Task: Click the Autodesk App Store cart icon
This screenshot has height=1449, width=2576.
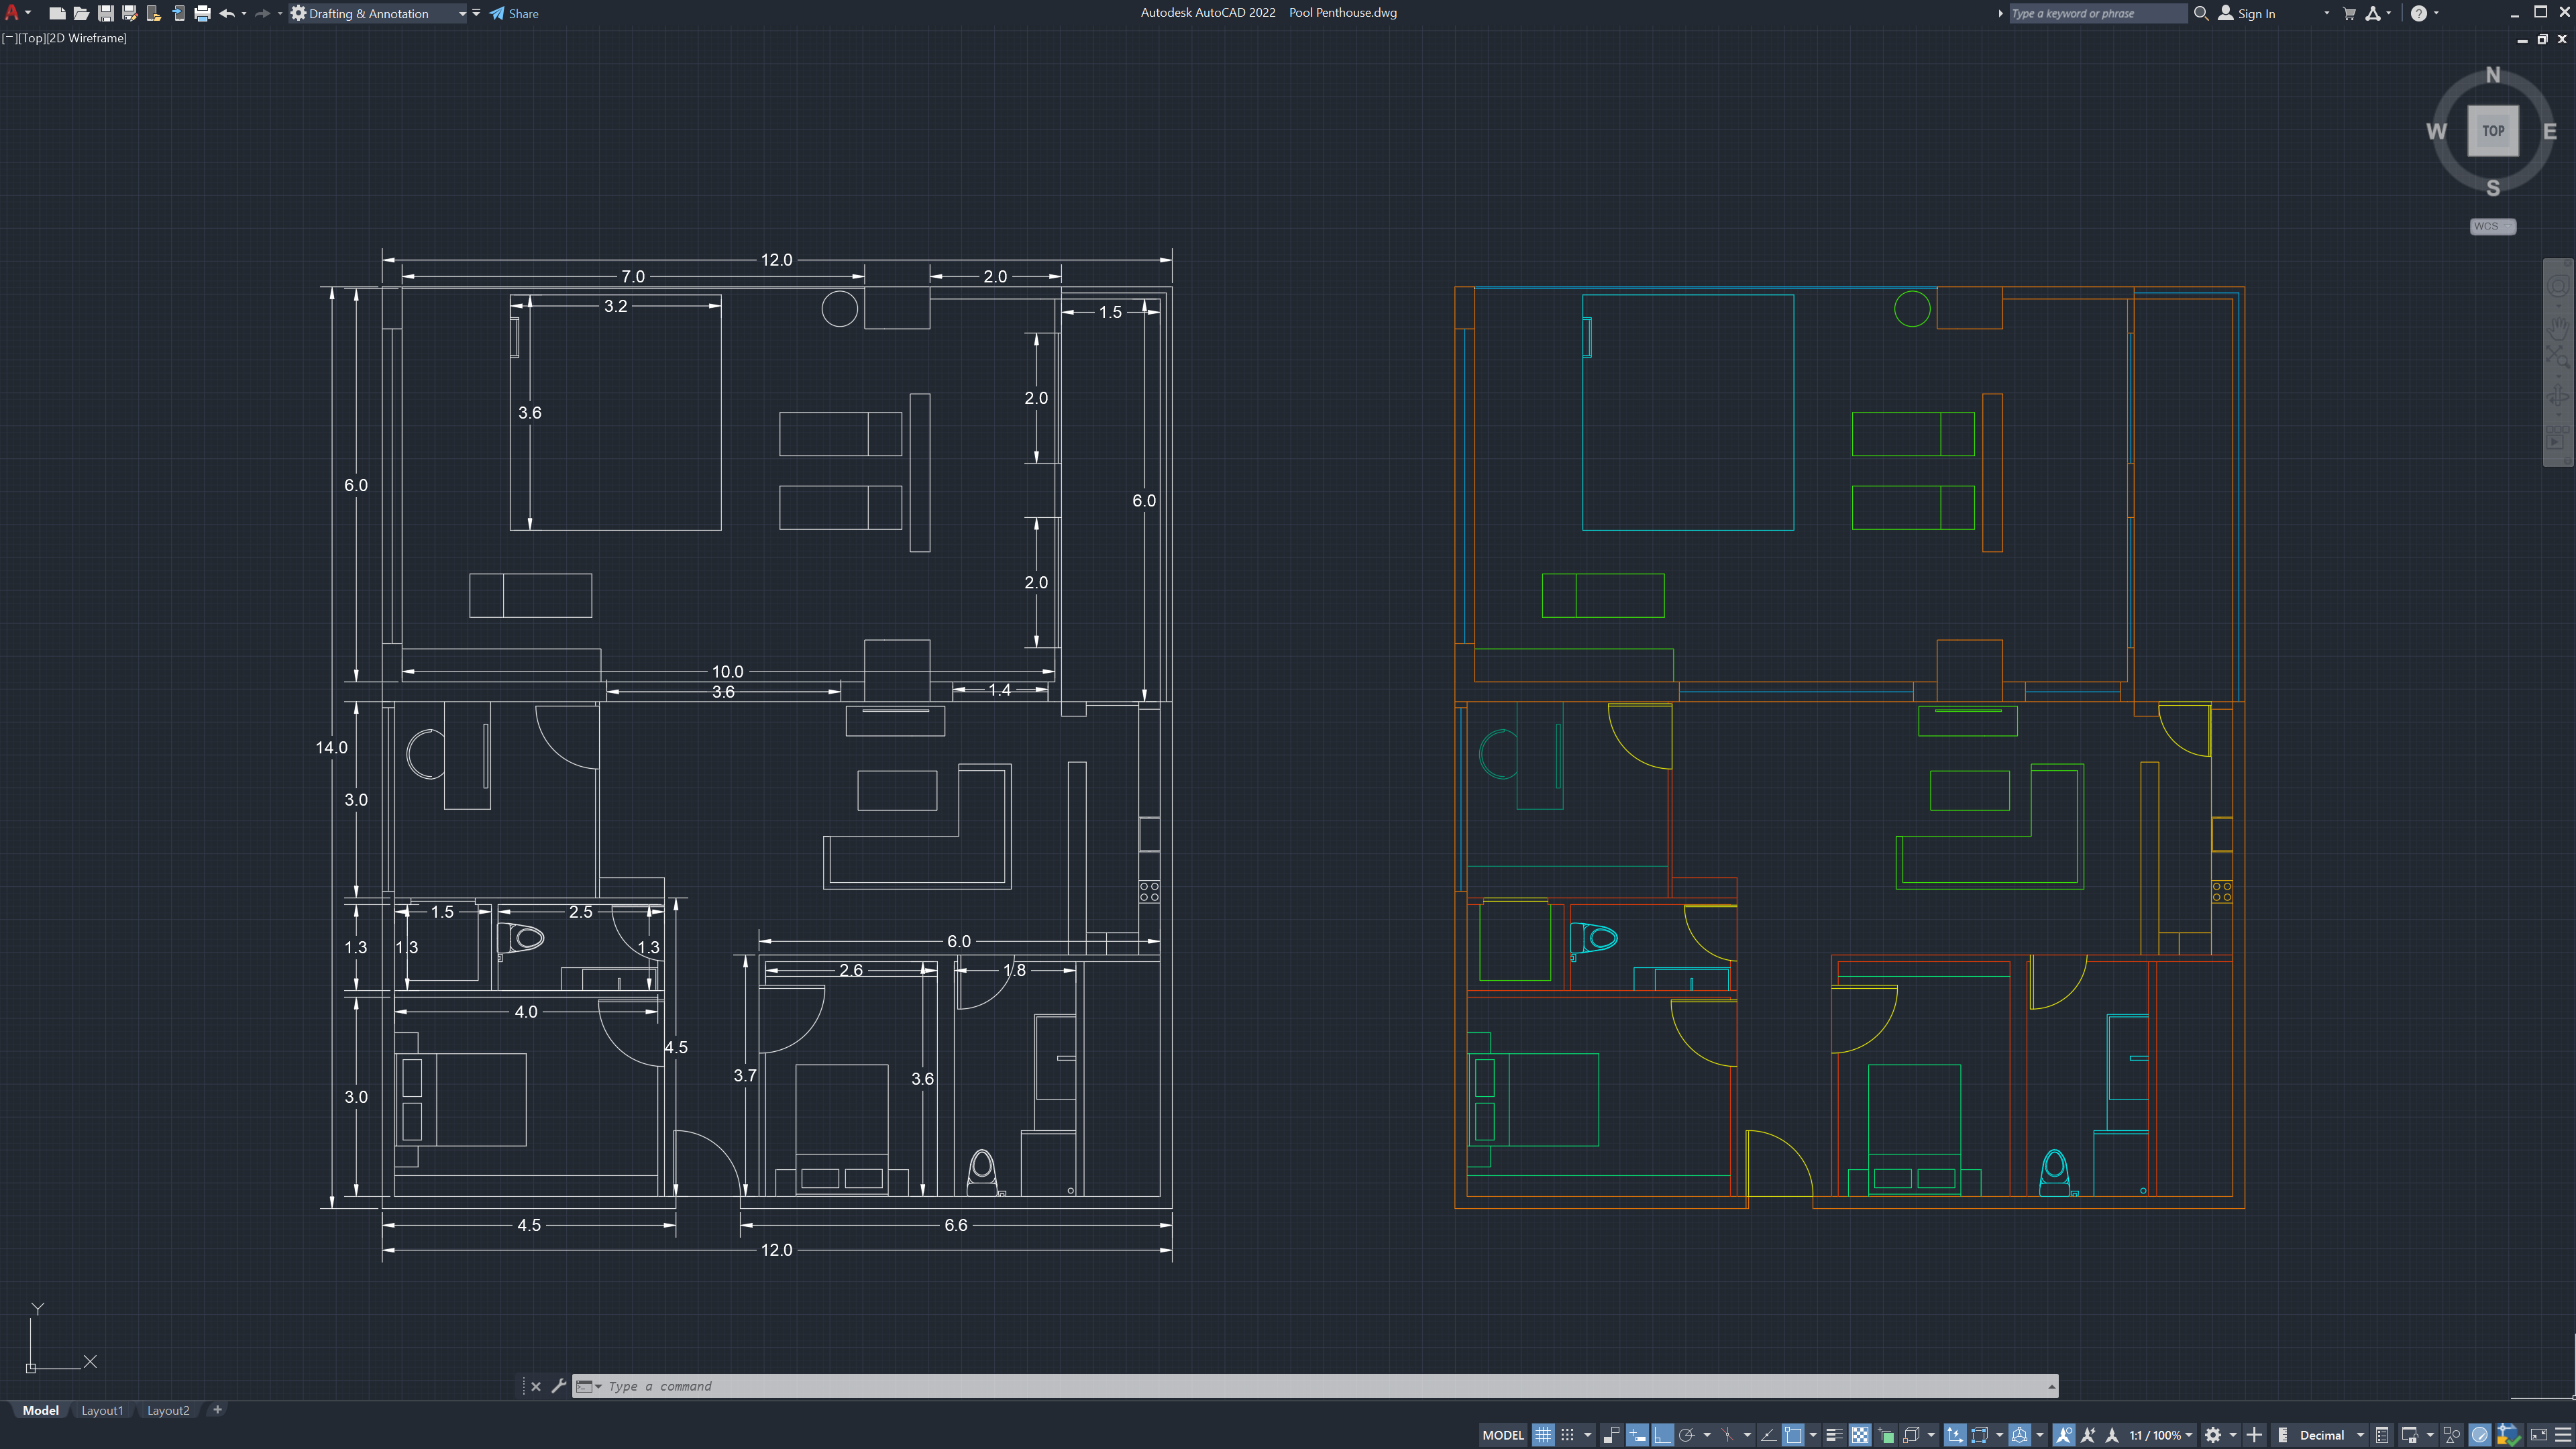Action: [2349, 13]
